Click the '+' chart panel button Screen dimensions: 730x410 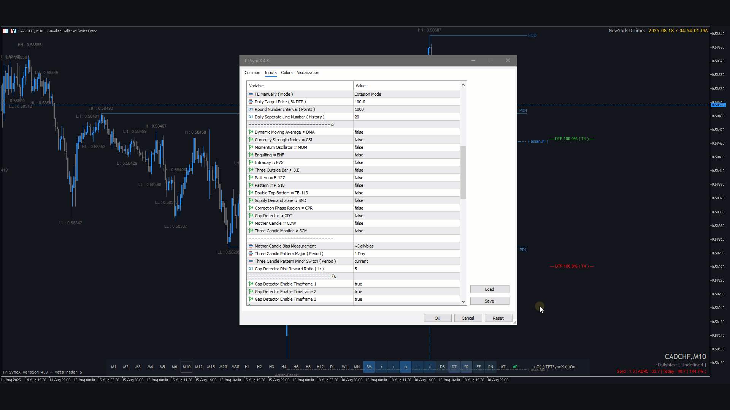click(x=393, y=367)
